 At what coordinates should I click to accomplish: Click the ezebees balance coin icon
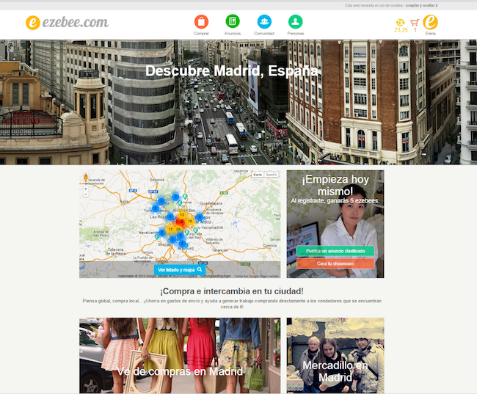400,22
